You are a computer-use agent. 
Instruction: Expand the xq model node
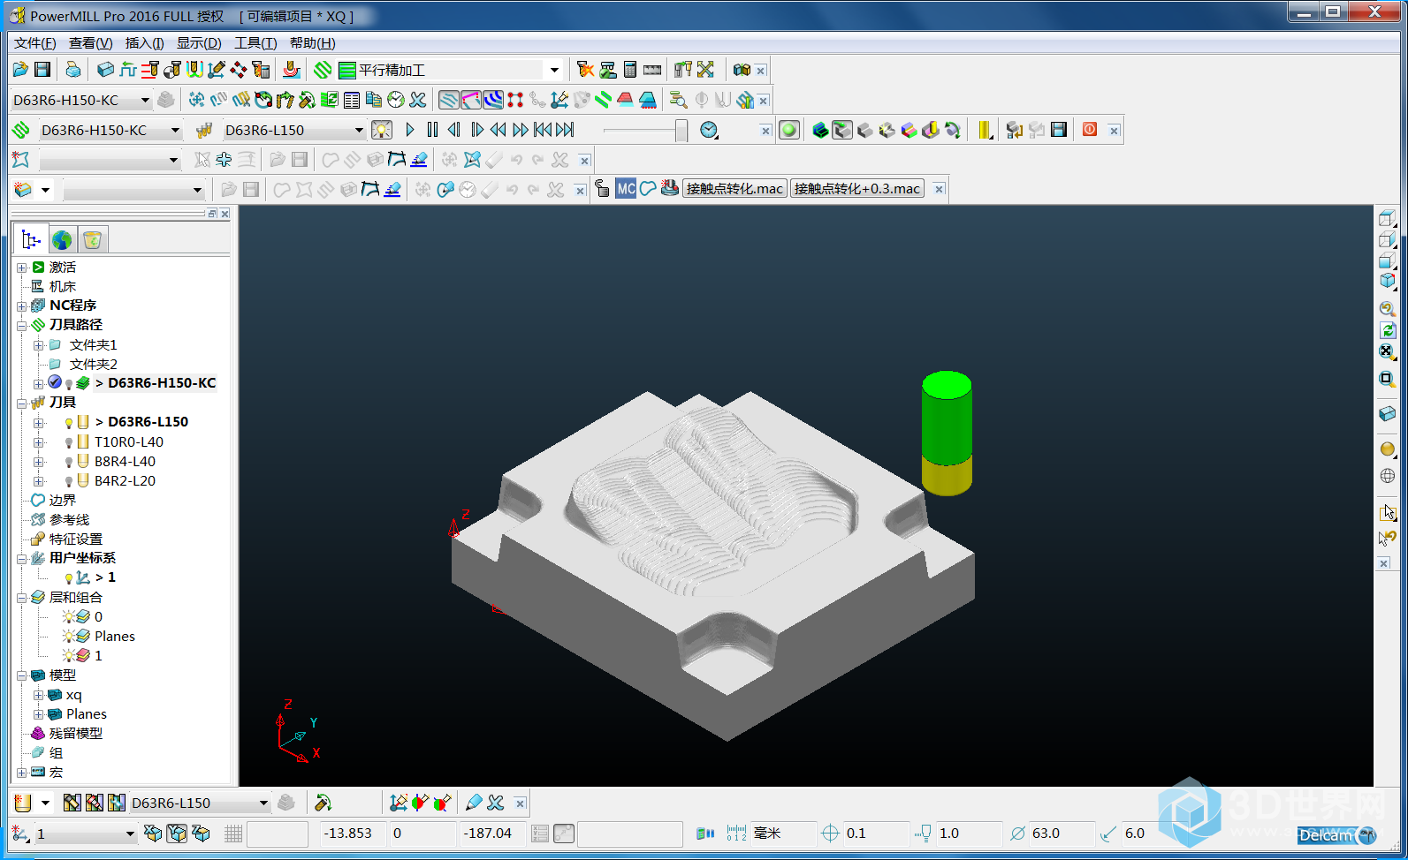click(x=38, y=695)
